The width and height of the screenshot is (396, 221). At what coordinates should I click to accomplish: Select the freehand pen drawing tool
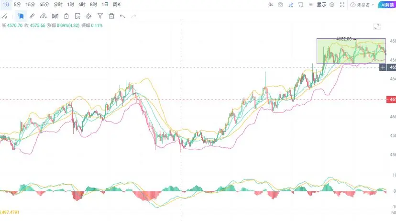[43, 16]
